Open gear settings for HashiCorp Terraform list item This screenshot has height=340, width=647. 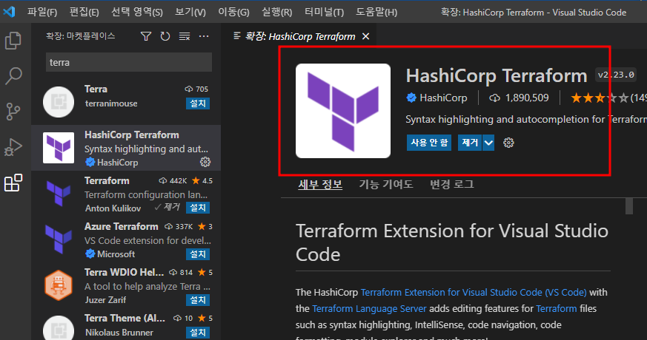click(205, 162)
